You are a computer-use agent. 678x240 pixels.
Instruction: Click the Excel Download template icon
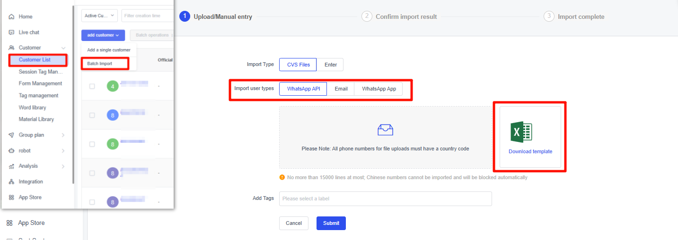coord(521,132)
